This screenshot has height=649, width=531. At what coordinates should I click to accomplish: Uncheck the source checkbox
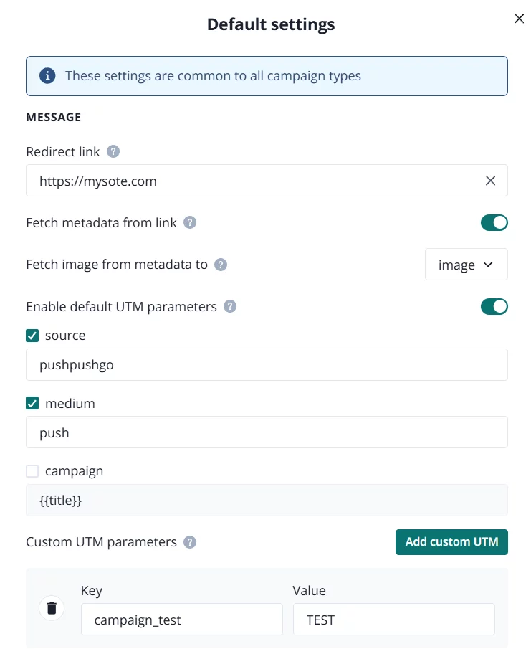pyautogui.click(x=32, y=335)
